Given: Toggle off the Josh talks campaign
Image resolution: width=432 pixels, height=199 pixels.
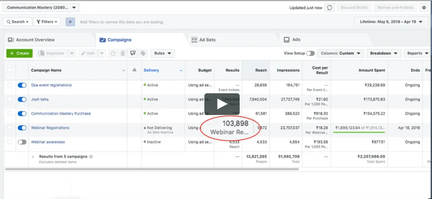Looking at the screenshot, I should click(x=22, y=99).
